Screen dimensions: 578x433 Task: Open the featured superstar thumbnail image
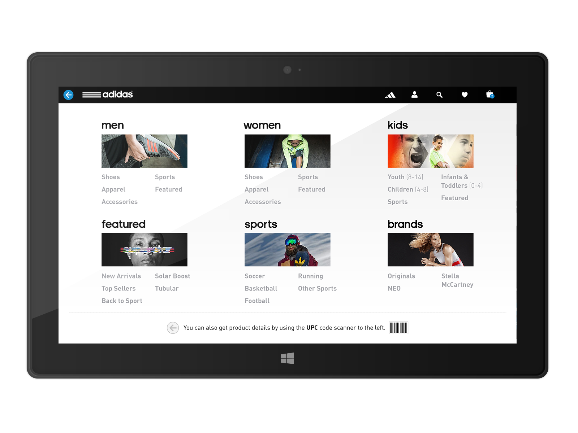tap(144, 250)
